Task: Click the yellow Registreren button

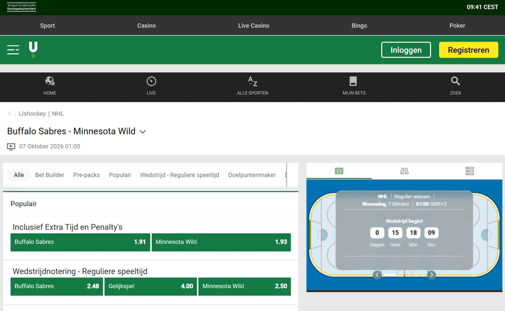Action: (469, 50)
